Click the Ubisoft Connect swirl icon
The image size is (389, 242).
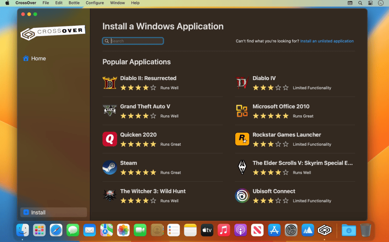[242, 196]
